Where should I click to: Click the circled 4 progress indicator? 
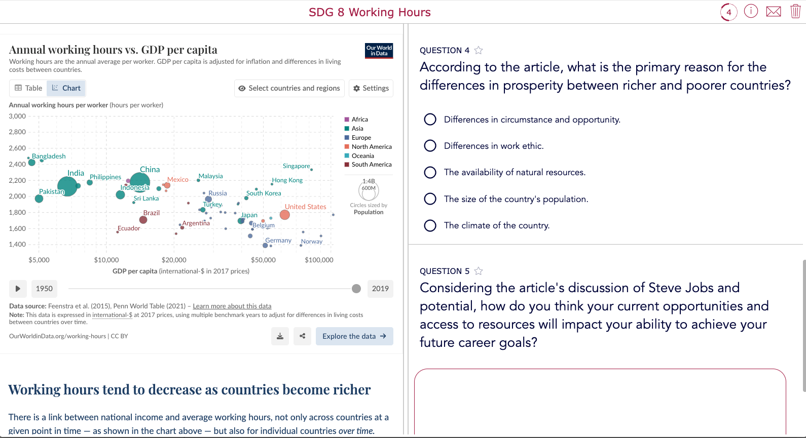pyautogui.click(x=728, y=11)
